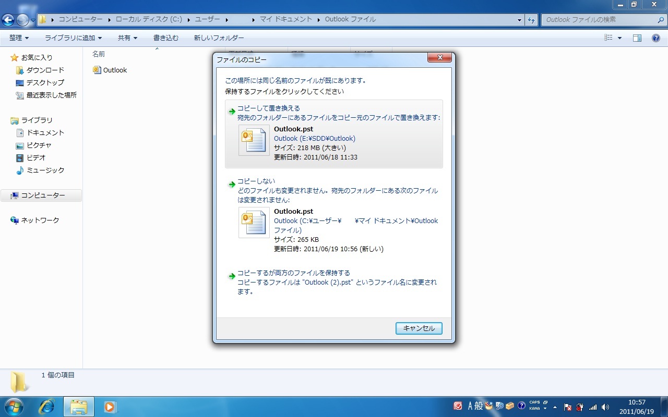Click the 218 MB Outlook.pst file icon
Screen dimensions: 668x417
pos(254,140)
